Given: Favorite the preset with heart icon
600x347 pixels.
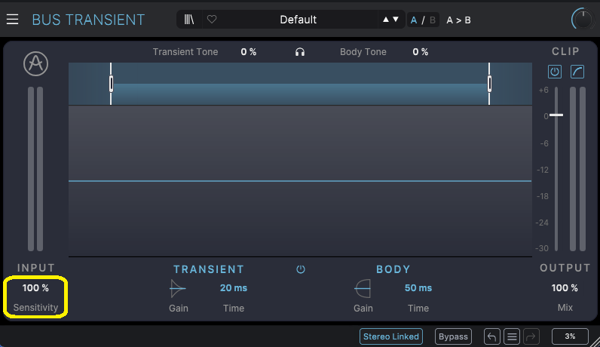Looking at the screenshot, I should (212, 20).
